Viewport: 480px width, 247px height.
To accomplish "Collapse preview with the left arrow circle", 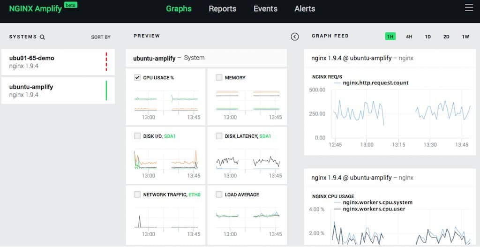I will click(x=294, y=37).
